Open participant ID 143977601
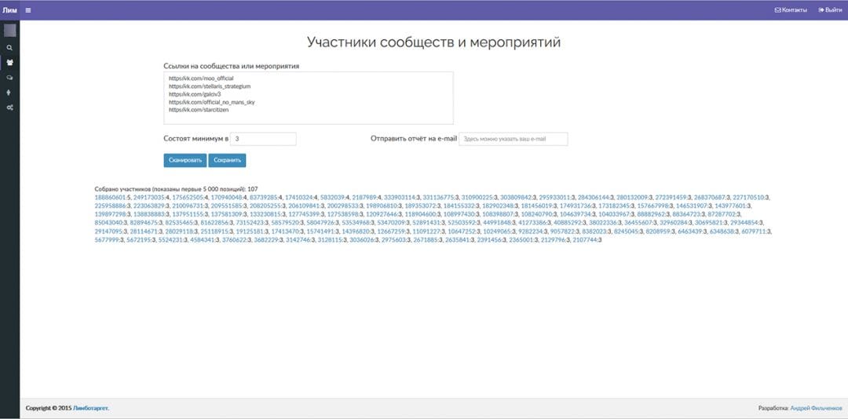 (731, 206)
